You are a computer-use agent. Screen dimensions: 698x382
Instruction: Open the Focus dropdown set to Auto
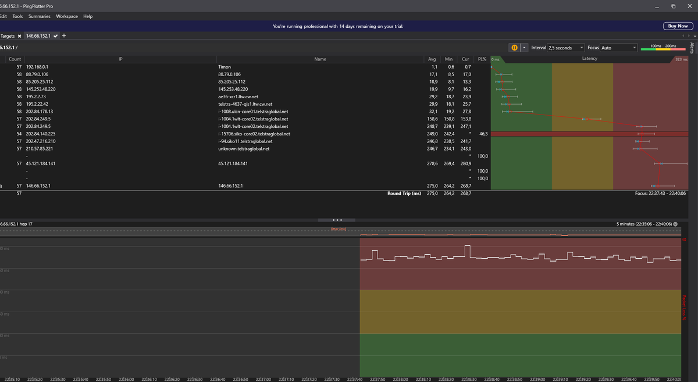point(618,48)
